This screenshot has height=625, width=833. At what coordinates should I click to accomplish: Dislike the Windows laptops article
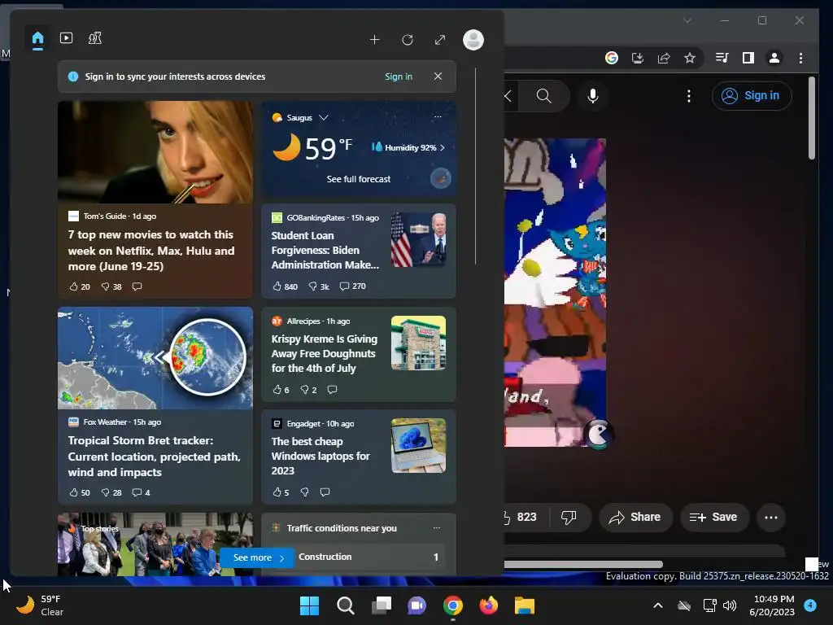coord(305,492)
